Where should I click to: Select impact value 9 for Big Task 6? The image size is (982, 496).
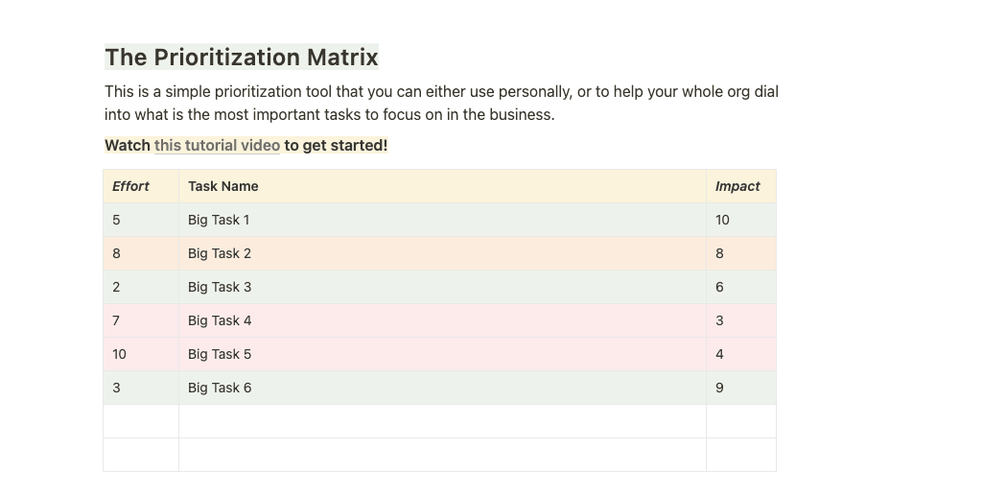pyautogui.click(x=720, y=388)
